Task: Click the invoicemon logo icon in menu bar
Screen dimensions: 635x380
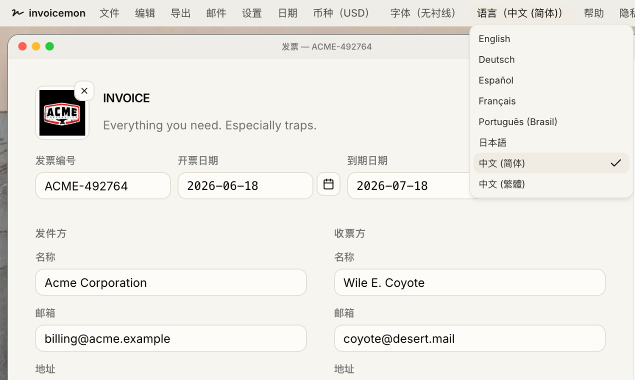Action: pos(17,13)
